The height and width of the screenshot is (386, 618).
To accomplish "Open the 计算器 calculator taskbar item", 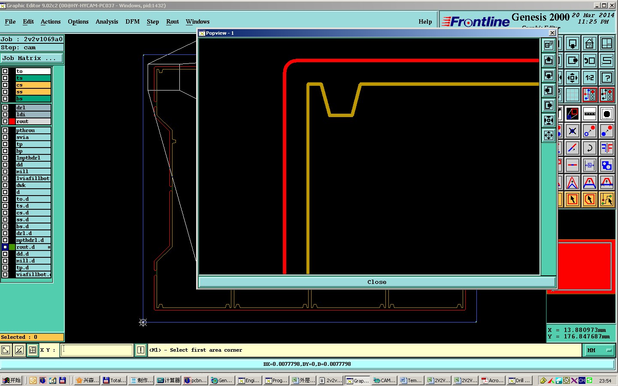I will (x=168, y=380).
